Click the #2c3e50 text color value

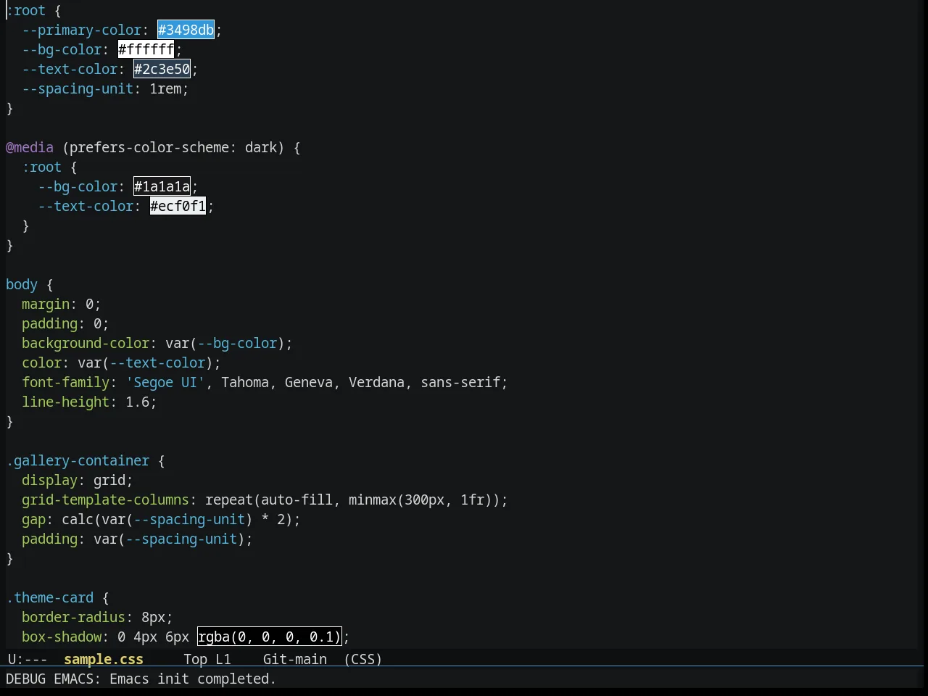pos(162,69)
